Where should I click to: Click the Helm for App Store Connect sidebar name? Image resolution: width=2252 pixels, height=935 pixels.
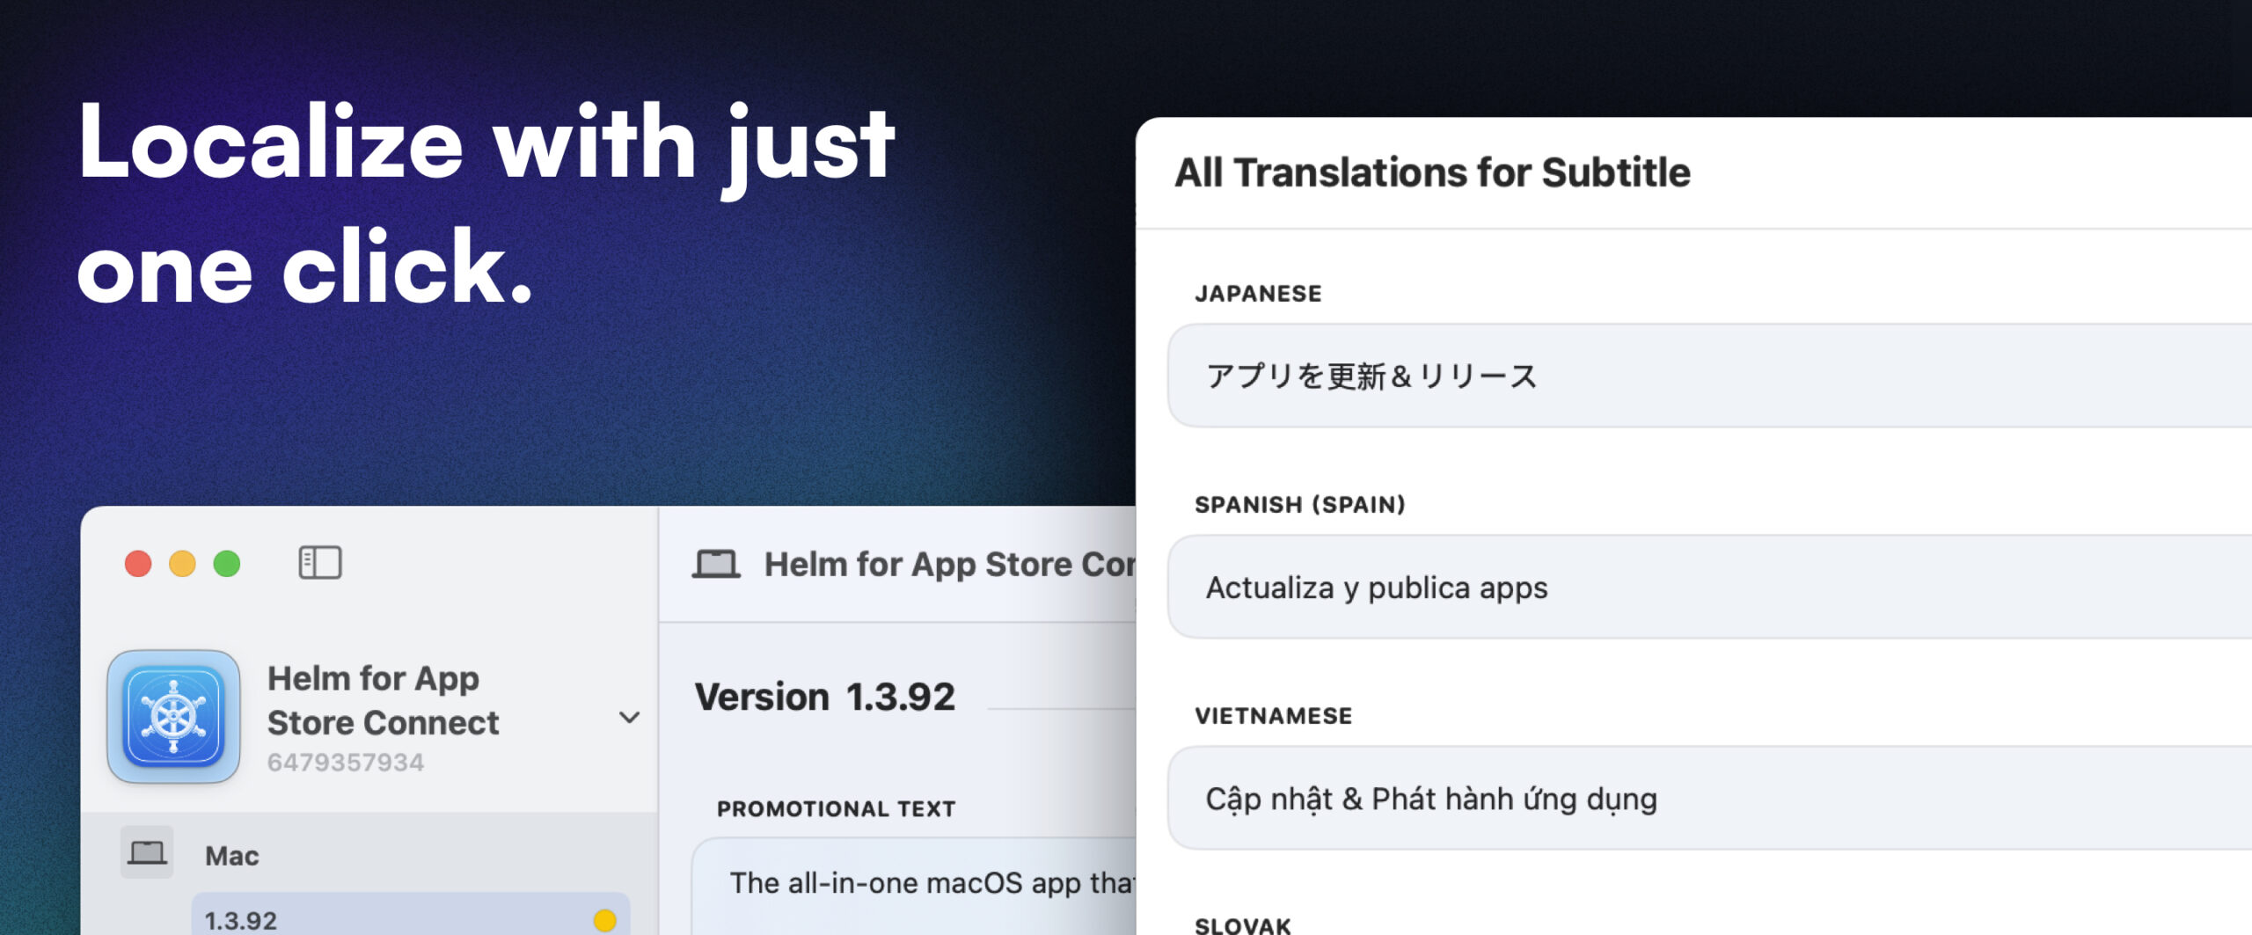(383, 700)
